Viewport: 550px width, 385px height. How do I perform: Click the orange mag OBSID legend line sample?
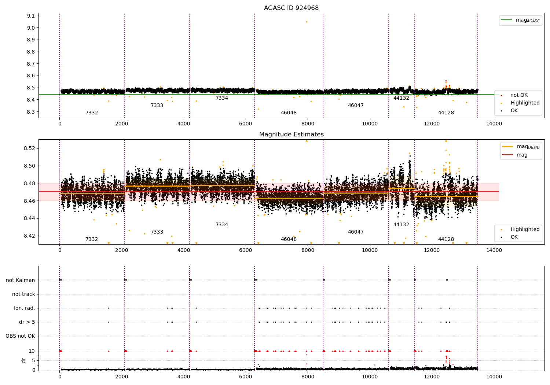(508, 147)
